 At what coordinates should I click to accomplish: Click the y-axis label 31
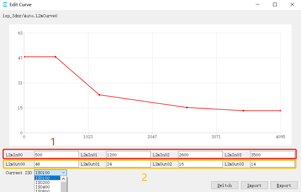click(20, 83)
